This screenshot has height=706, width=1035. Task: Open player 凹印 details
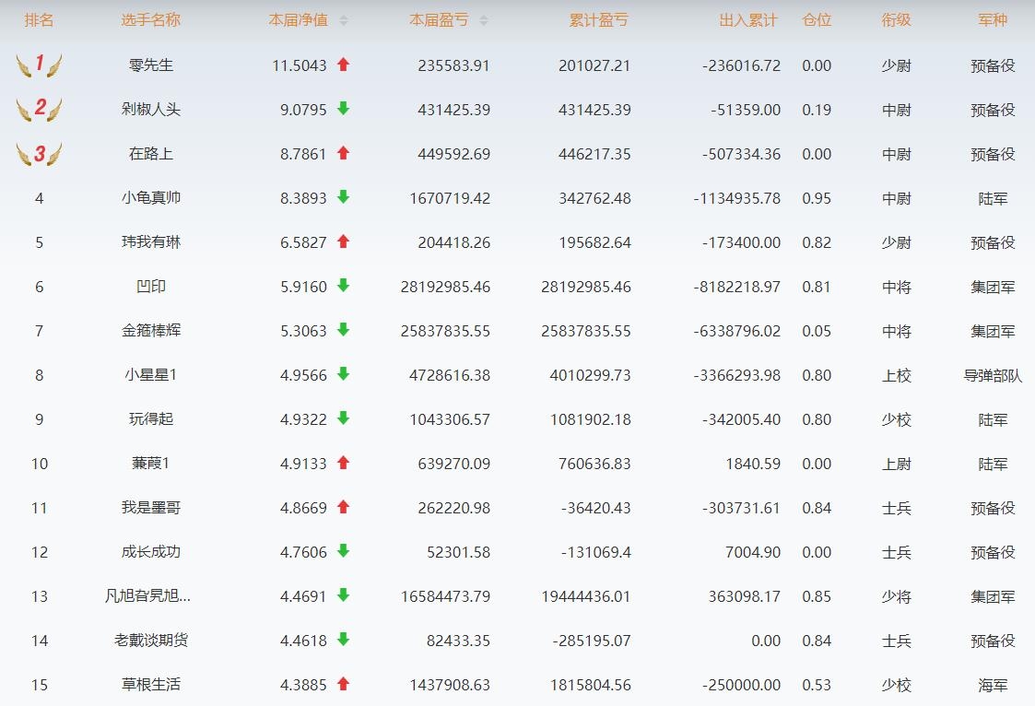coord(150,287)
